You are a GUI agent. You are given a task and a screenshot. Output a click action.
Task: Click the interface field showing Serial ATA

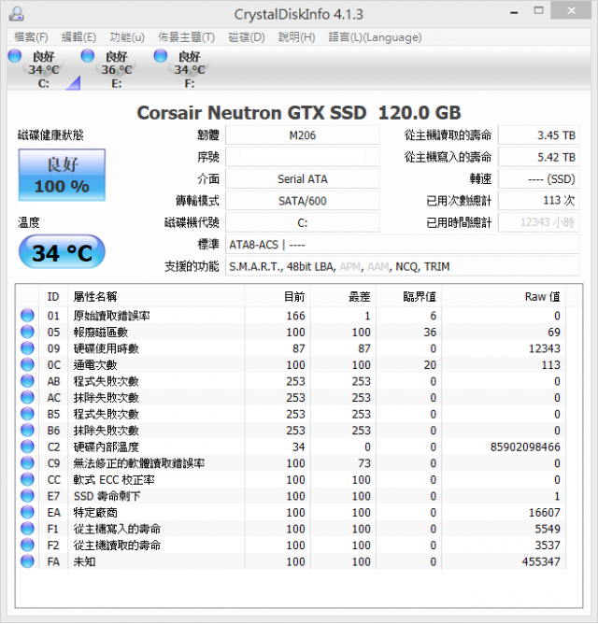pos(303,179)
